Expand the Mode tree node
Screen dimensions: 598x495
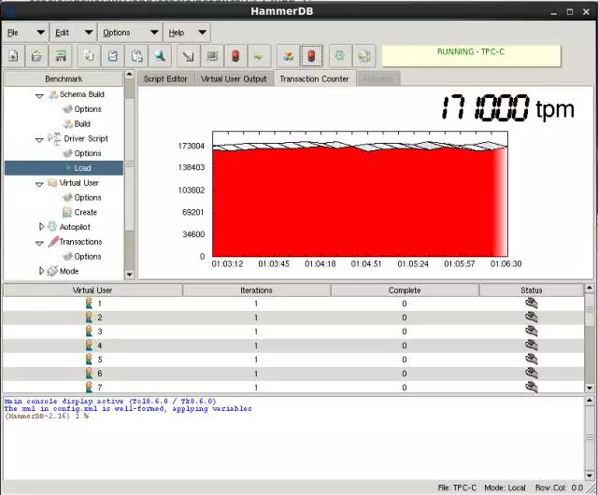(x=41, y=271)
